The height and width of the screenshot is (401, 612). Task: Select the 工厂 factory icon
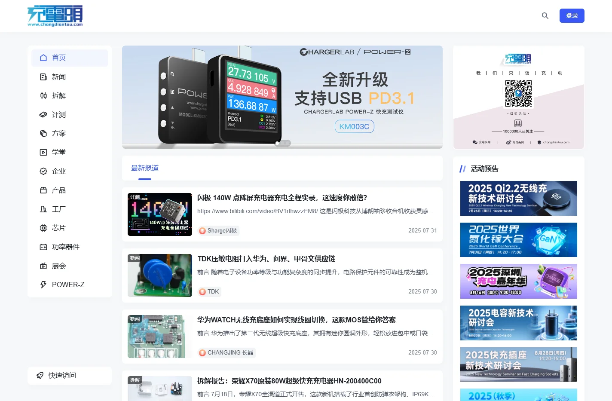coord(43,209)
